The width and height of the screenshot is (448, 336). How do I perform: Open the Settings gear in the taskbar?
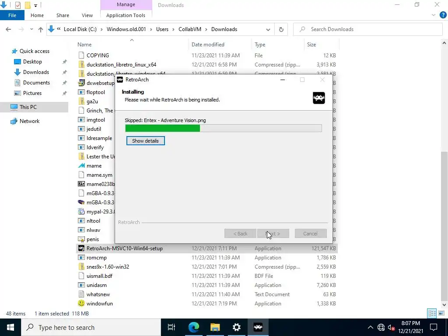(x=236, y=327)
